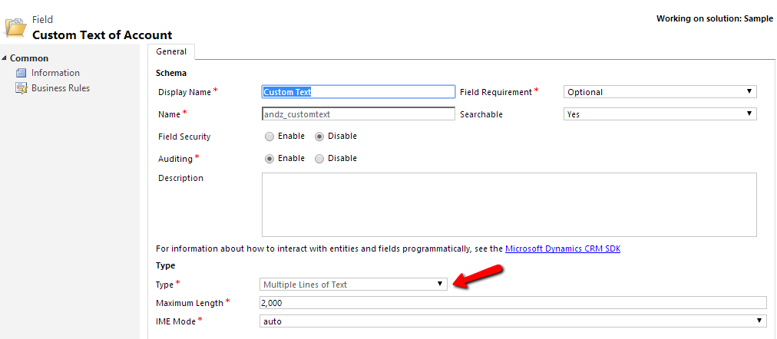Click the Display Name text field
The height and width of the screenshot is (339, 777).
pos(358,92)
